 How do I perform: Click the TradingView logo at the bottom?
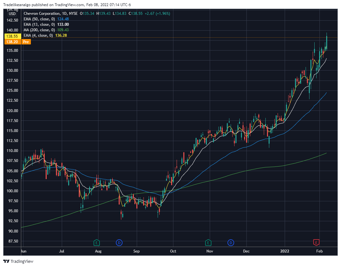18,261
